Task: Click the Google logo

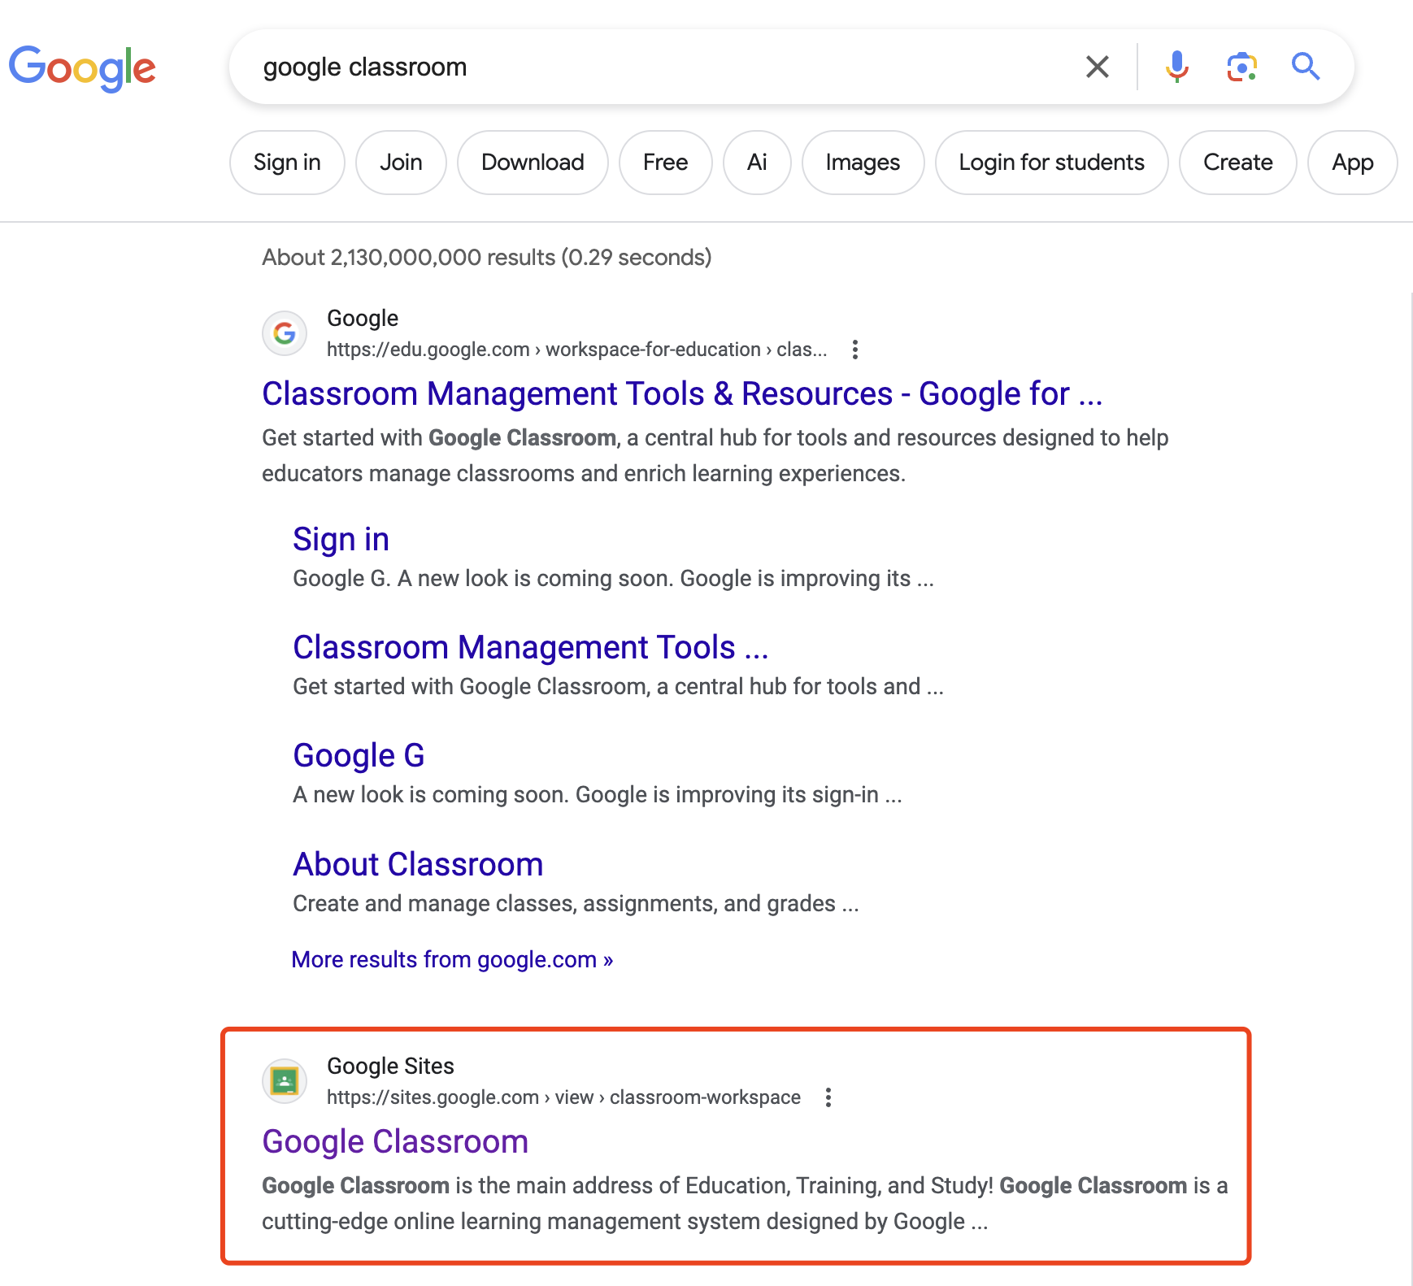Action: point(82,68)
